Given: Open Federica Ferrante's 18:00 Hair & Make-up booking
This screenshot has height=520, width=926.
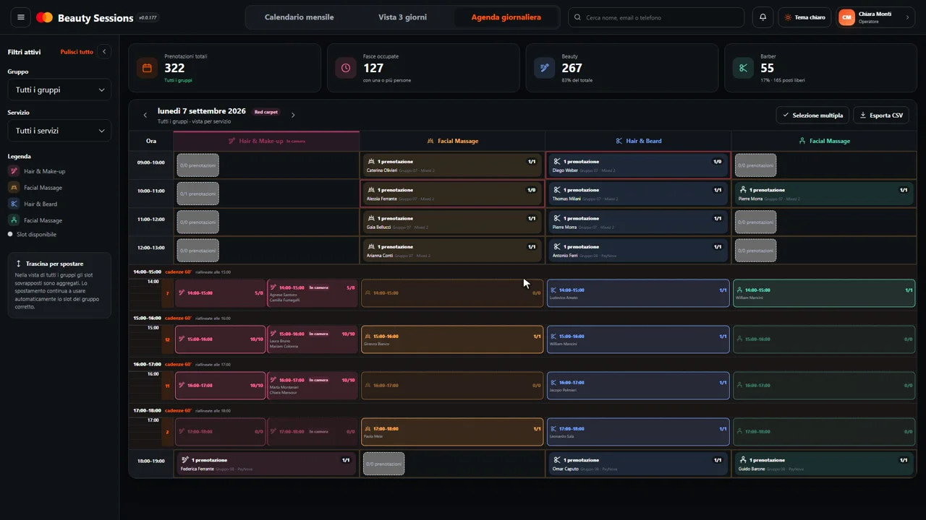Looking at the screenshot, I should click(x=266, y=464).
